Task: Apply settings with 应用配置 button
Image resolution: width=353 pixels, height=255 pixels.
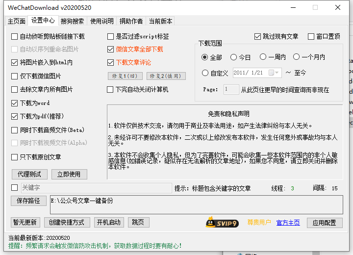Action: (x=325, y=223)
